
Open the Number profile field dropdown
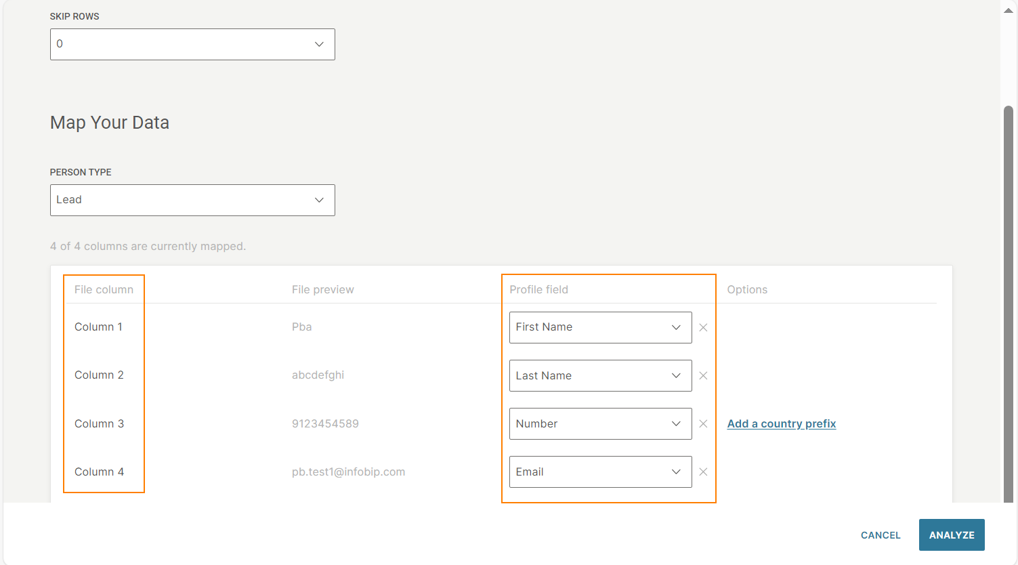[599, 424]
